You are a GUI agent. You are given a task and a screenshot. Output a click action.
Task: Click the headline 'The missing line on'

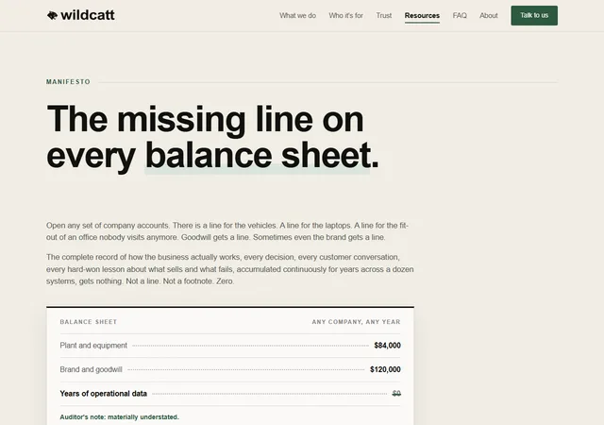(205, 119)
